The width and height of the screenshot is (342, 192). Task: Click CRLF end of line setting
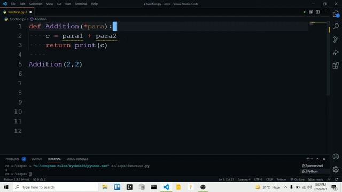[x=269, y=179]
